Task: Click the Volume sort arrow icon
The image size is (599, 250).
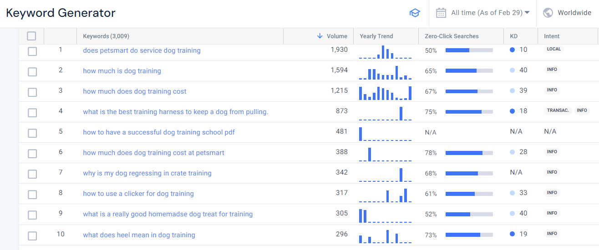Action: (320, 36)
